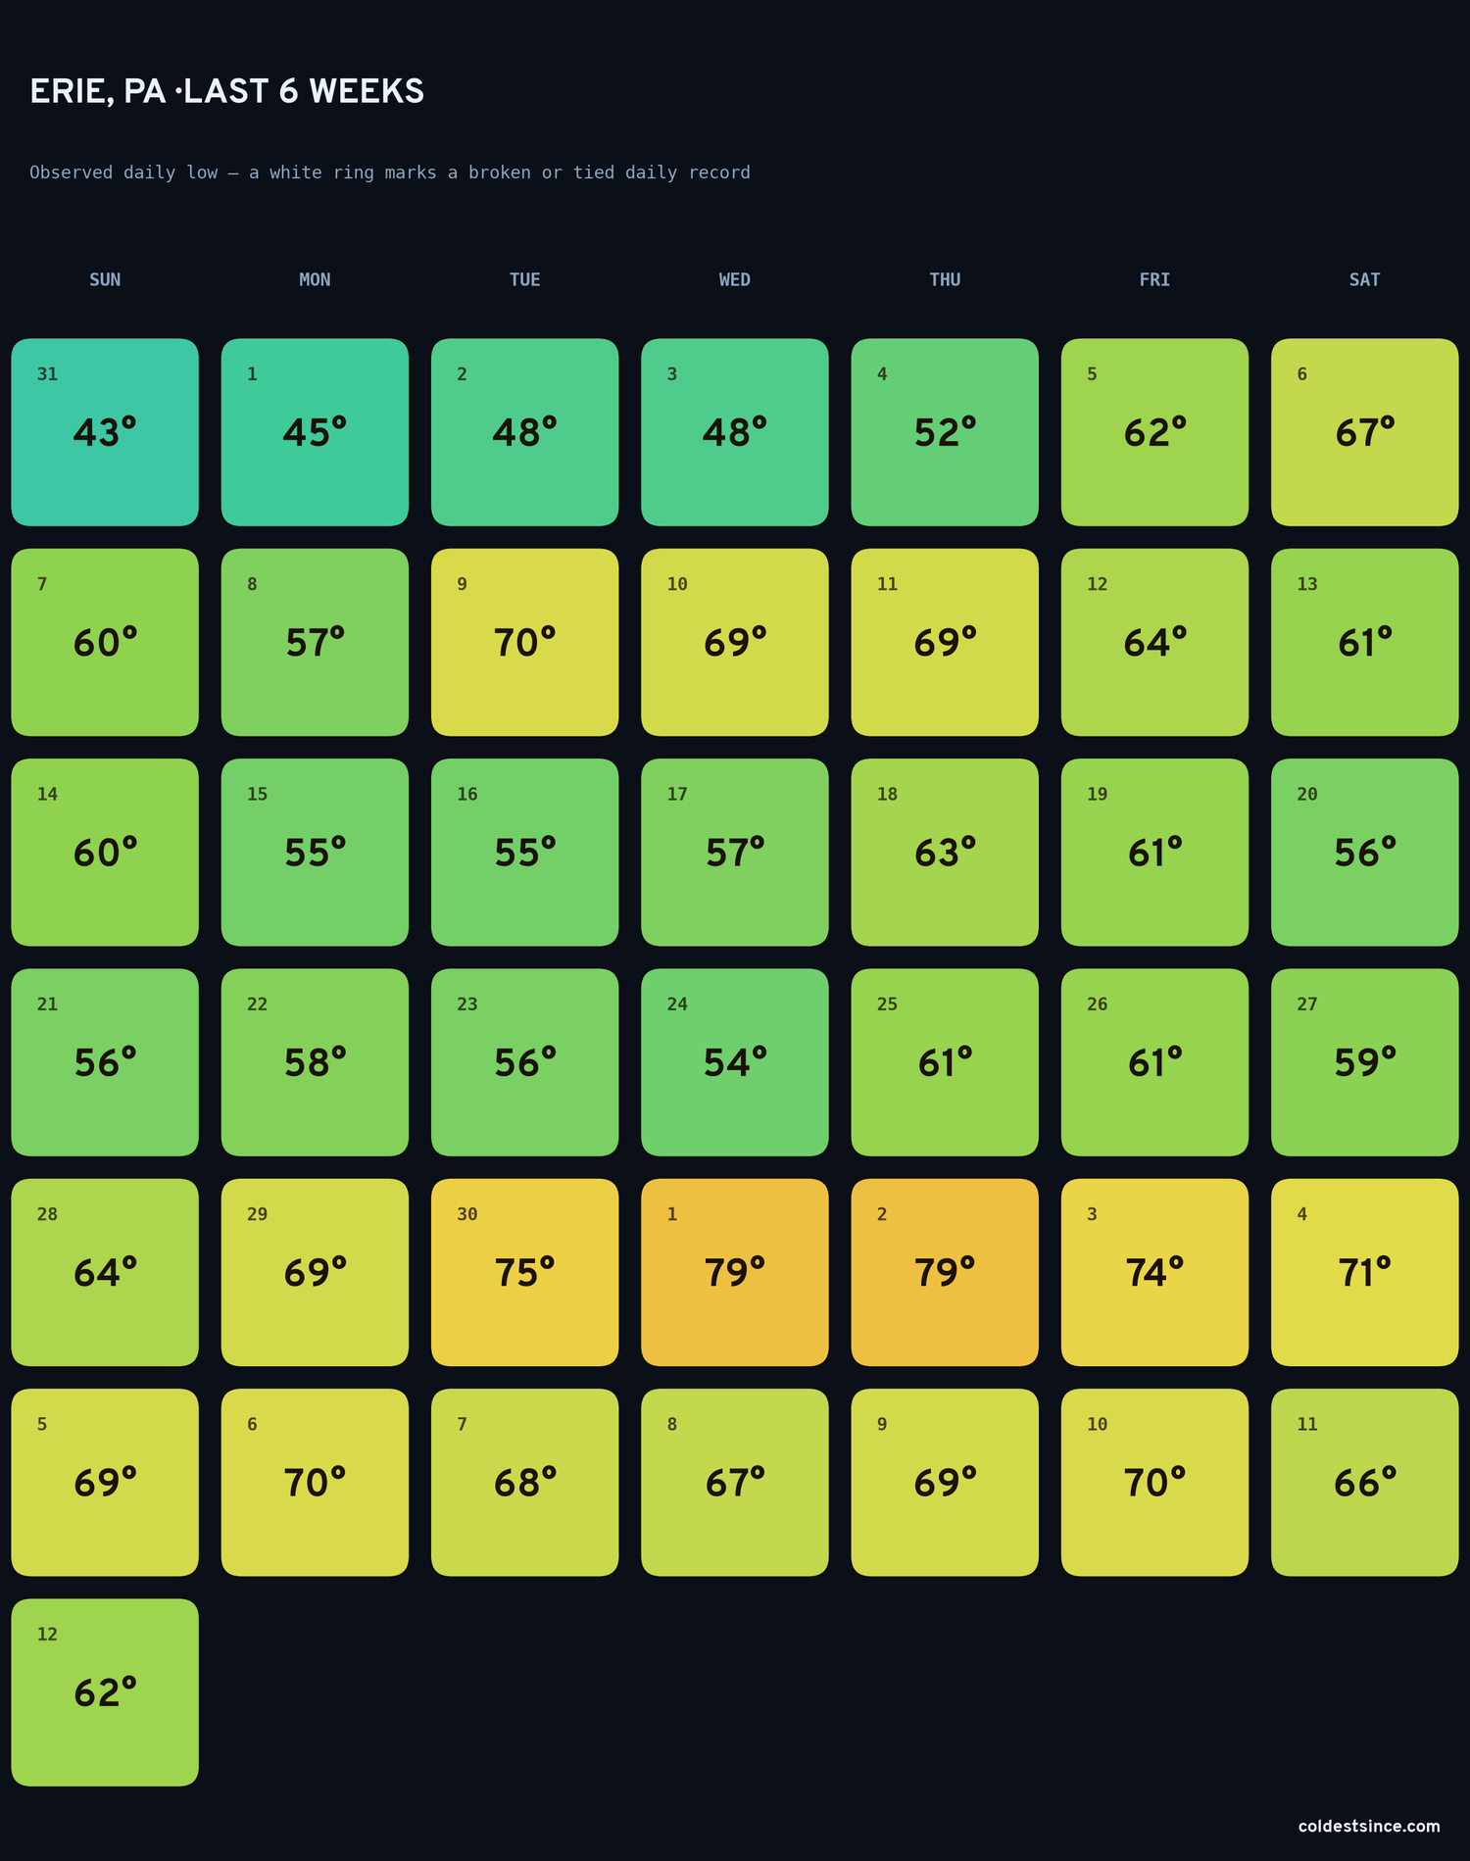Viewport: 1470px width, 1861px height.
Task: Select the June 1 tile showing 45°
Action: [315, 432]
